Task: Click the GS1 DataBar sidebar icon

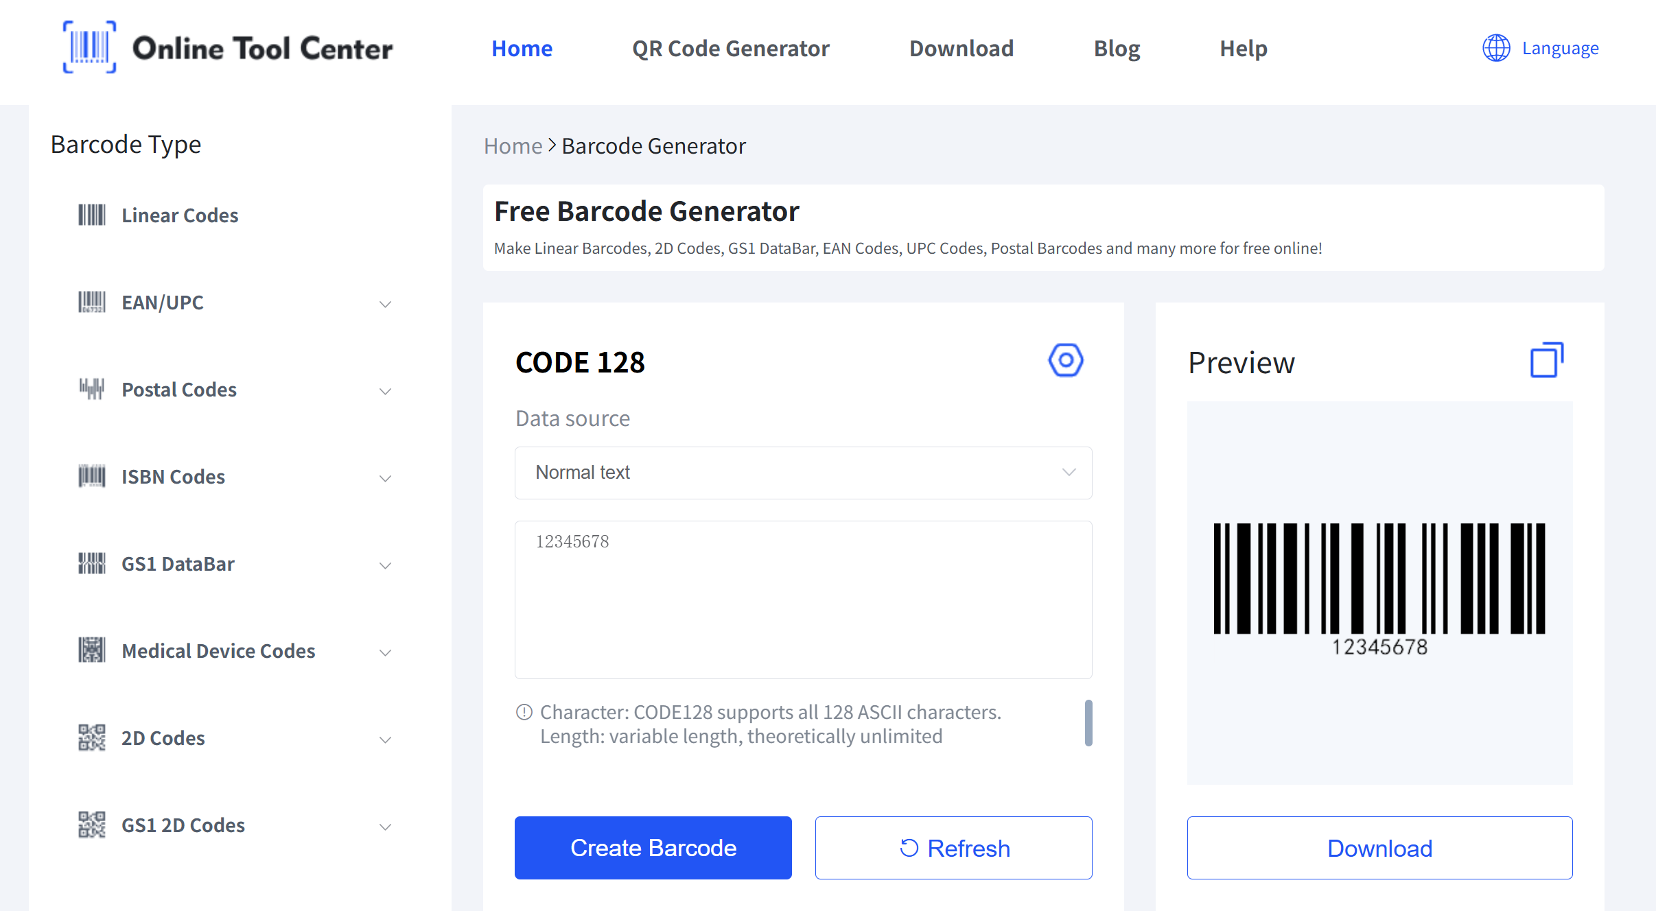Action: (x=91, y=563)
